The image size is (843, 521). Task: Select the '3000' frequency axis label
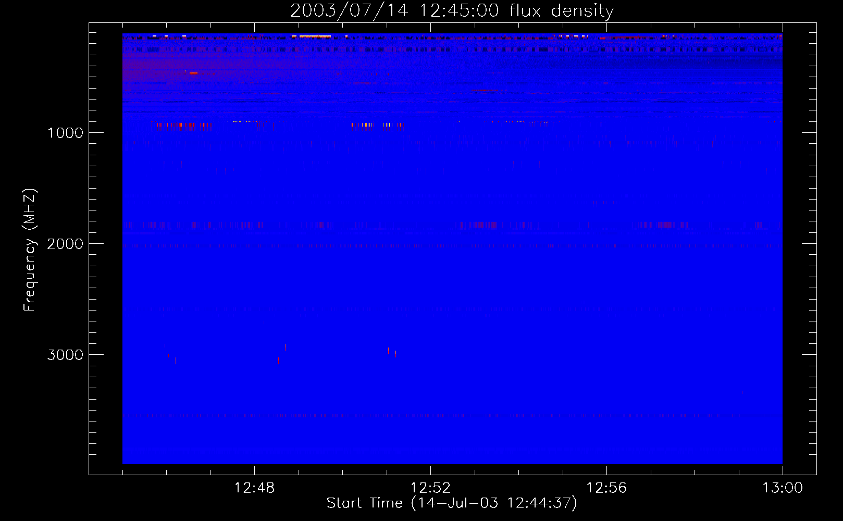coord(65,355)
